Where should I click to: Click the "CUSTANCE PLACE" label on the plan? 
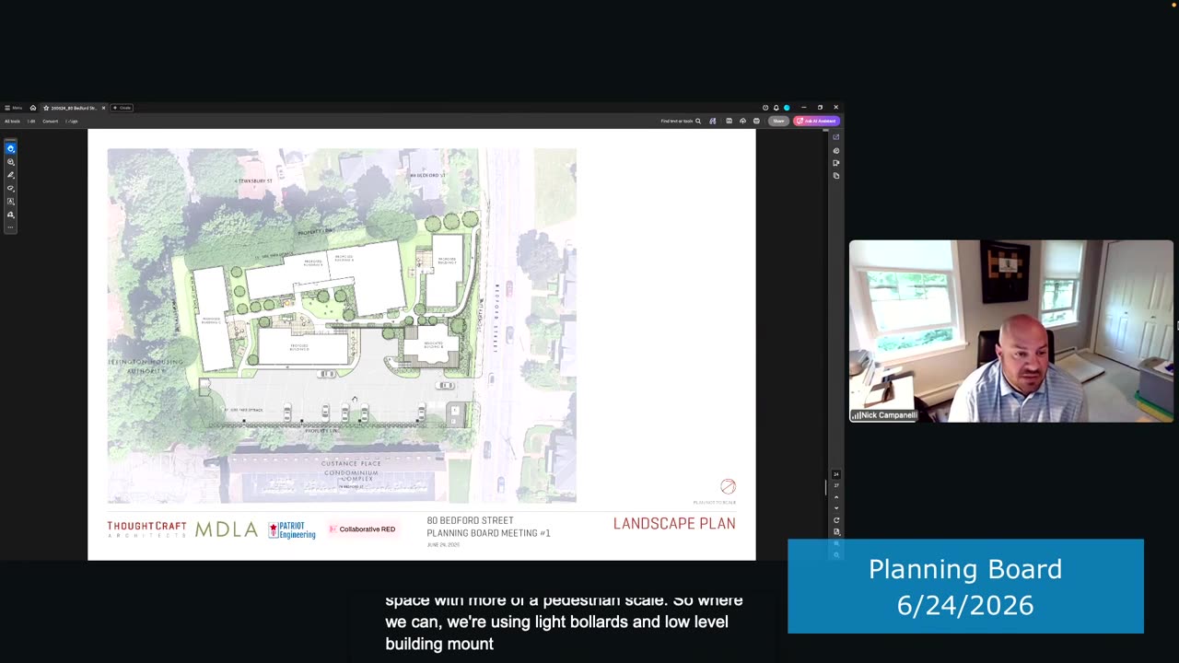tap(351, 463)
